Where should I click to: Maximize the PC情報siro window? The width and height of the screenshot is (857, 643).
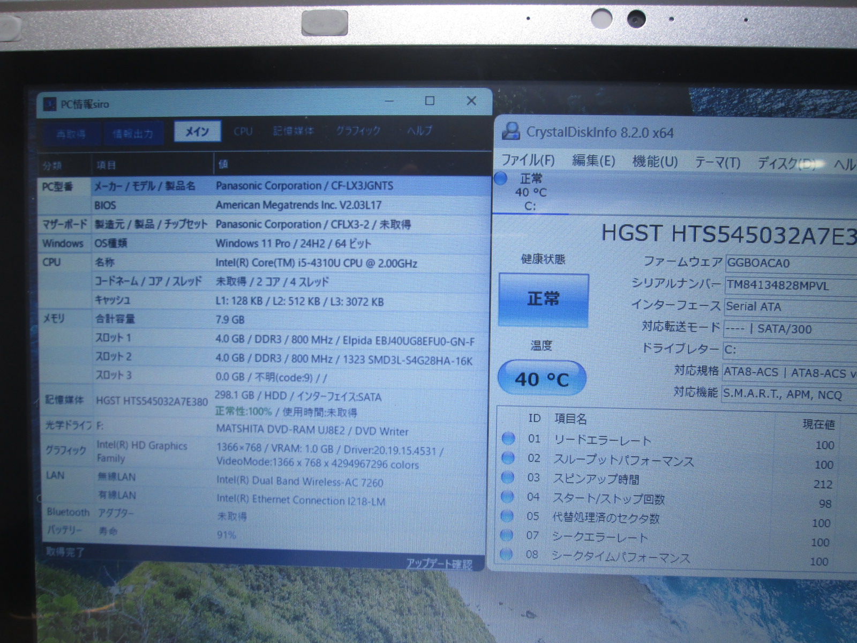430,101
